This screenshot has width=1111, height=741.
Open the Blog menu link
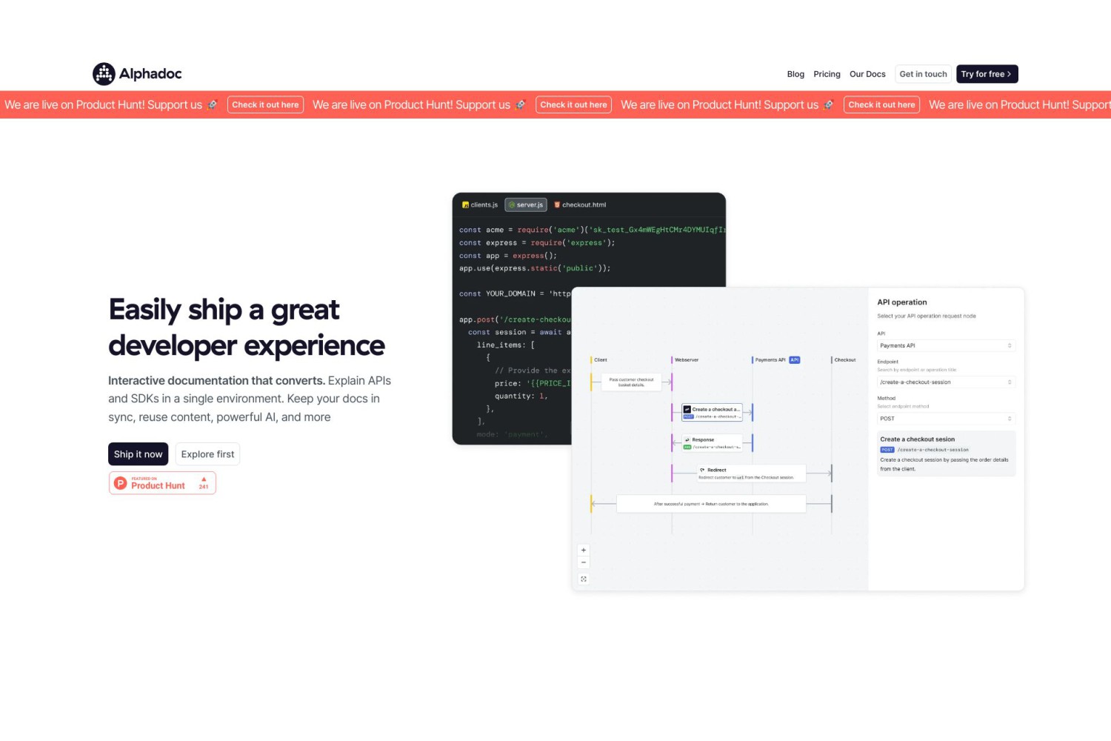click(x=795, y=74)
